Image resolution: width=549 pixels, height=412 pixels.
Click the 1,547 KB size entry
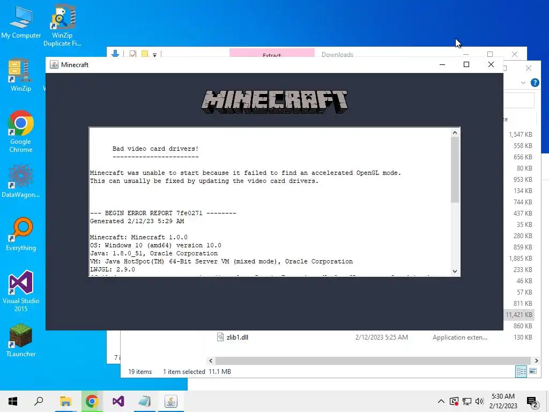tap(520, 135)
